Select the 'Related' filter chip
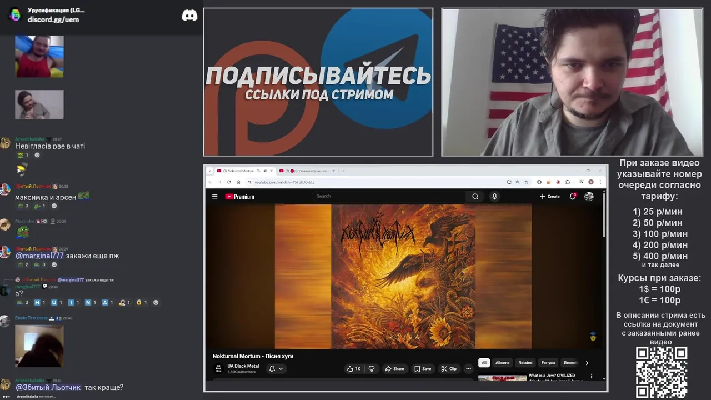The height and width of the screenshot is (400, 711). coord(525,363)
